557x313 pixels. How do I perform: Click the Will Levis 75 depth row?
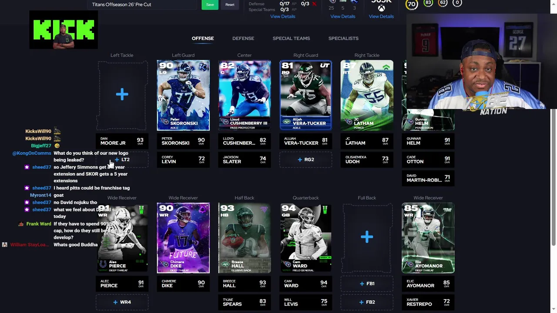[305, 302]
